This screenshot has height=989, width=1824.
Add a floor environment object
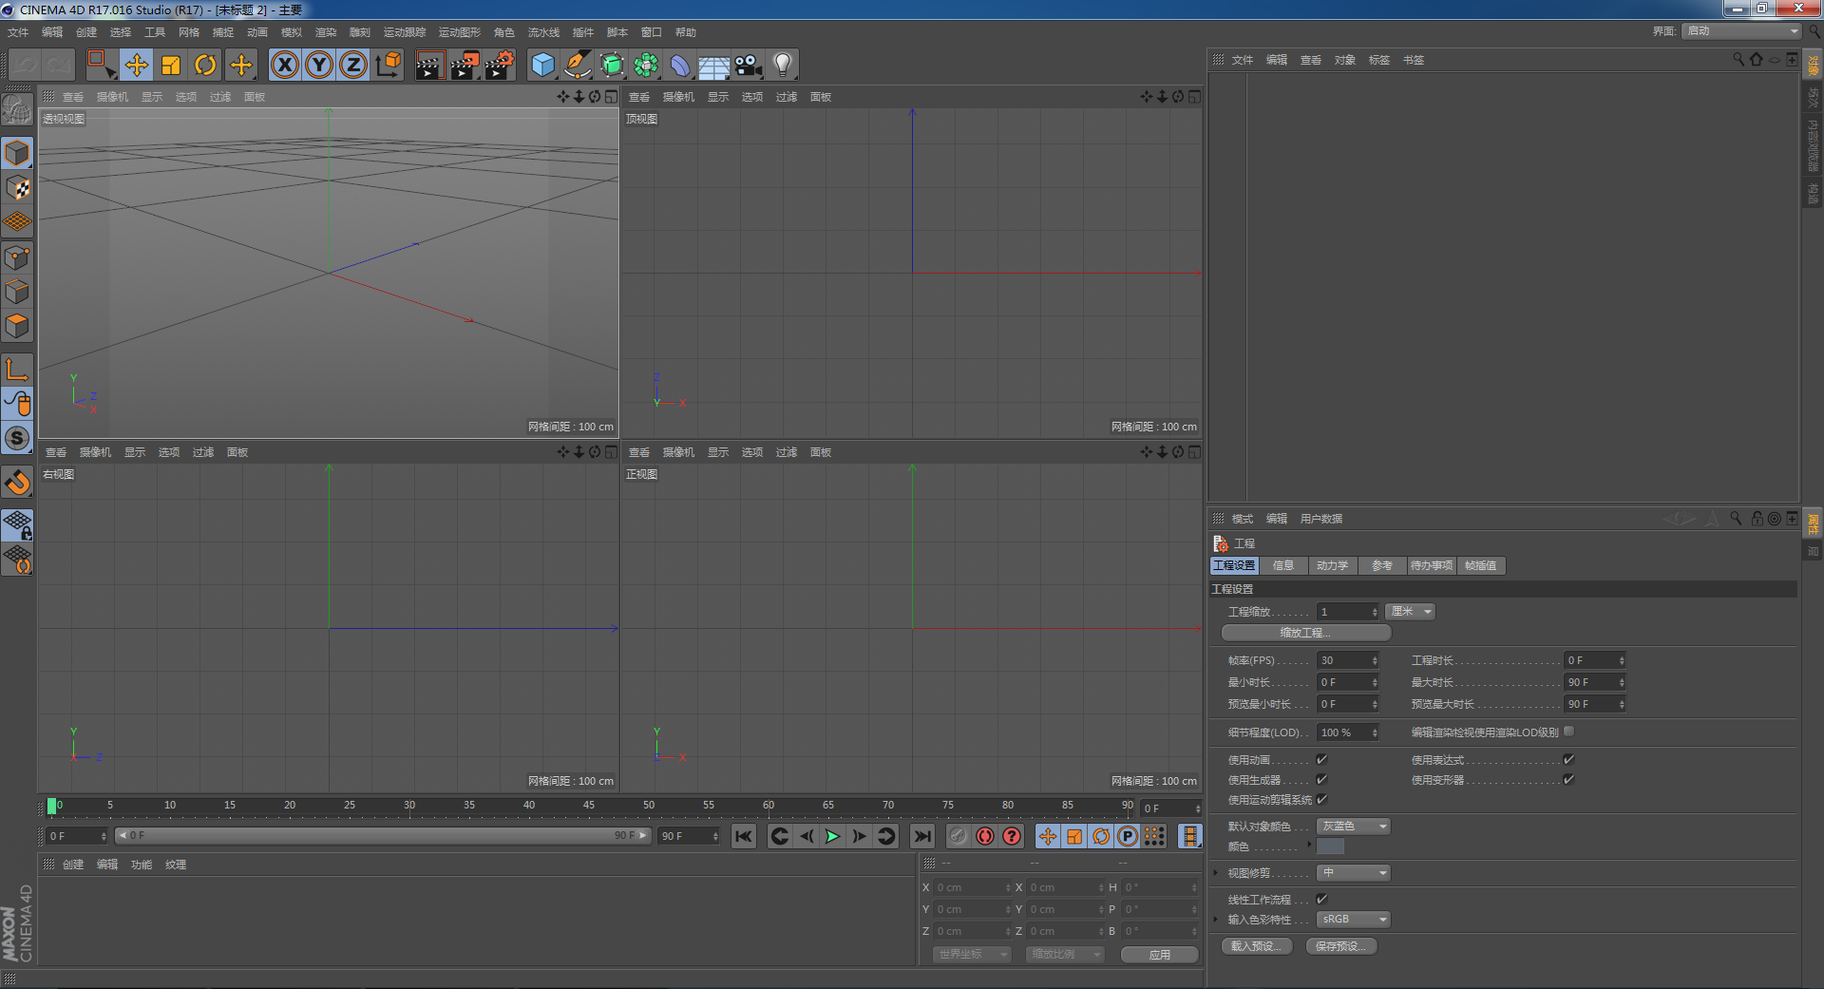pyautogui.click(x=714, y=65)
